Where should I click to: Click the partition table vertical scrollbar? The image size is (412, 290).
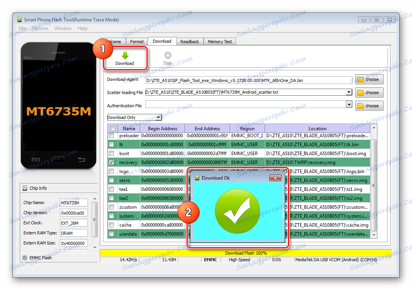[x=374, y=185]
